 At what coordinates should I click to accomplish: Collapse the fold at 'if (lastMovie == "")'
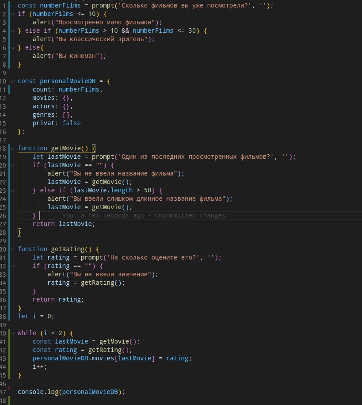pos(13,165)
